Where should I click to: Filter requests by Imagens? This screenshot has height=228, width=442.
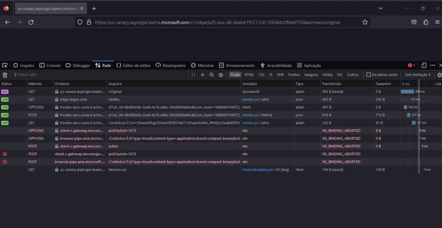click(311, 75)
